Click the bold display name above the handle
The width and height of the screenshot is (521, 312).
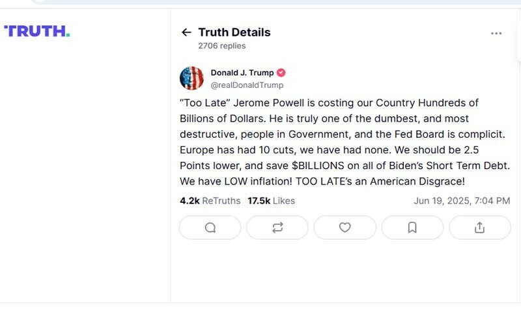click(x=242, y=73)
